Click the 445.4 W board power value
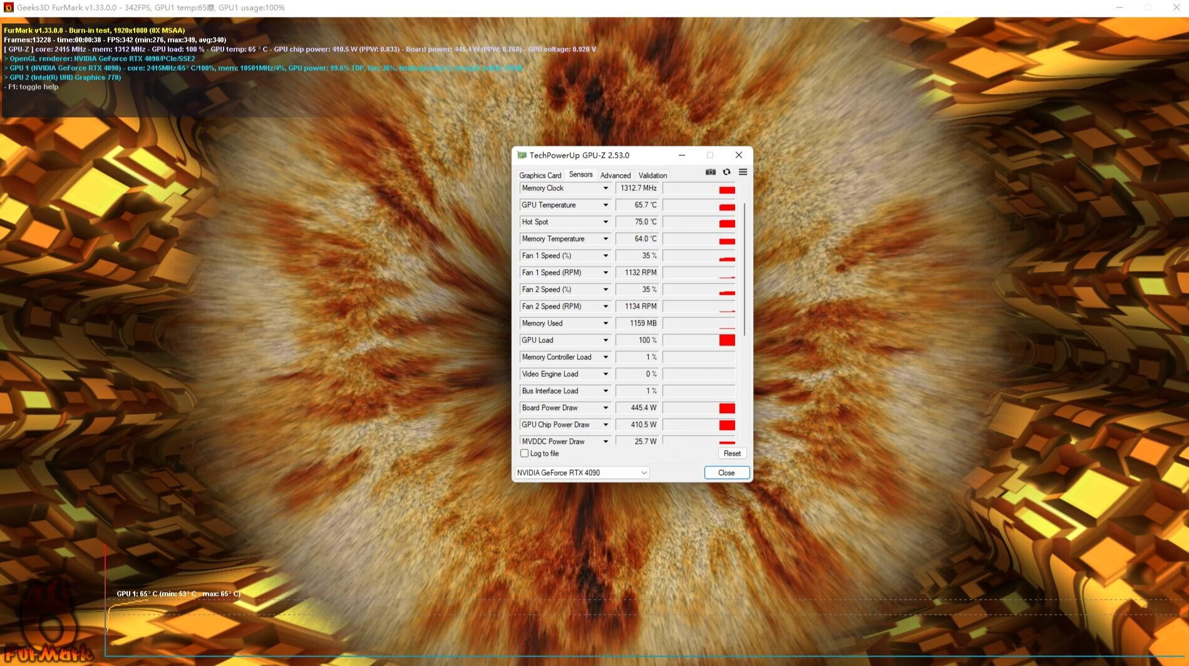1189x666 pixels. pyautogui.click(x=637, y=408)
